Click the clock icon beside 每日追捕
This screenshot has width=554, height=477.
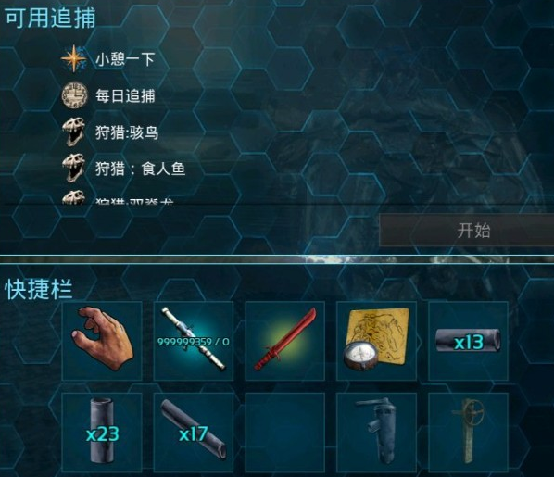(x=74, y=95)
